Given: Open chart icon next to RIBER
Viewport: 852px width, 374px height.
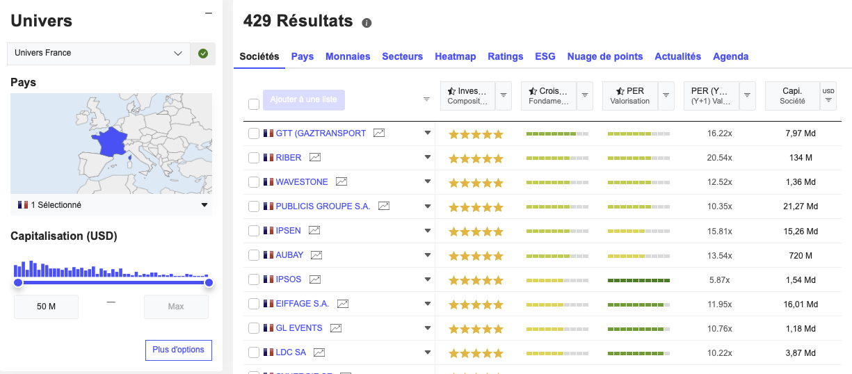Looking at the screenshot, I should (315, 158).
